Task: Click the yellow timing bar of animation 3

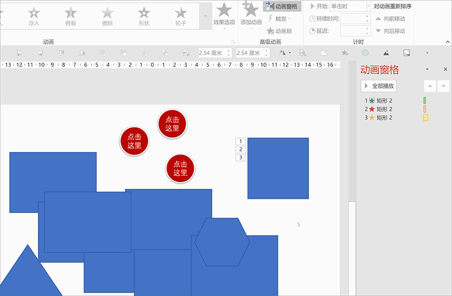Action: 425,117
